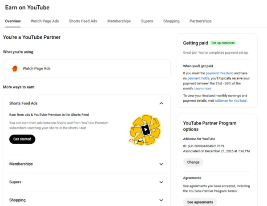Viewport: 267px width, 206px height.
Task: Click the Watch Page Ads orange icon
Action: pyautogui.click(x=15, y=69)
